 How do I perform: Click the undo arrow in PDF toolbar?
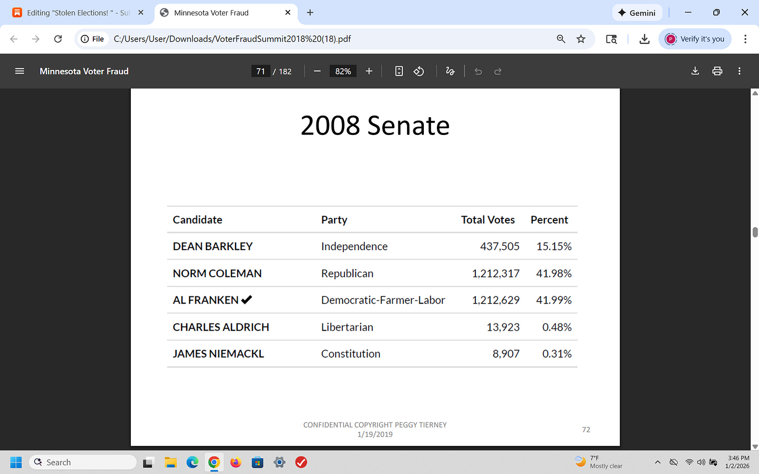pos(478,71)
